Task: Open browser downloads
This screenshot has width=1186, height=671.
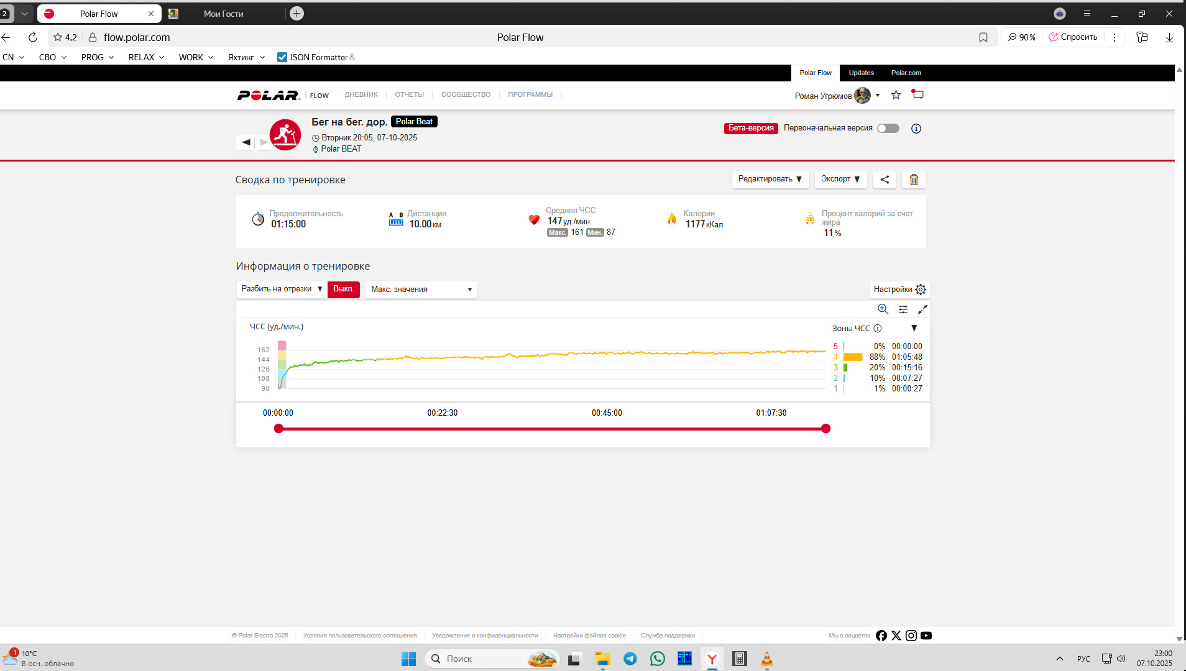Action: coord(1169,37)
